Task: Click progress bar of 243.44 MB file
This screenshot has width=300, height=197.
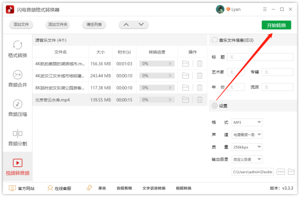Action: point(157,75)
